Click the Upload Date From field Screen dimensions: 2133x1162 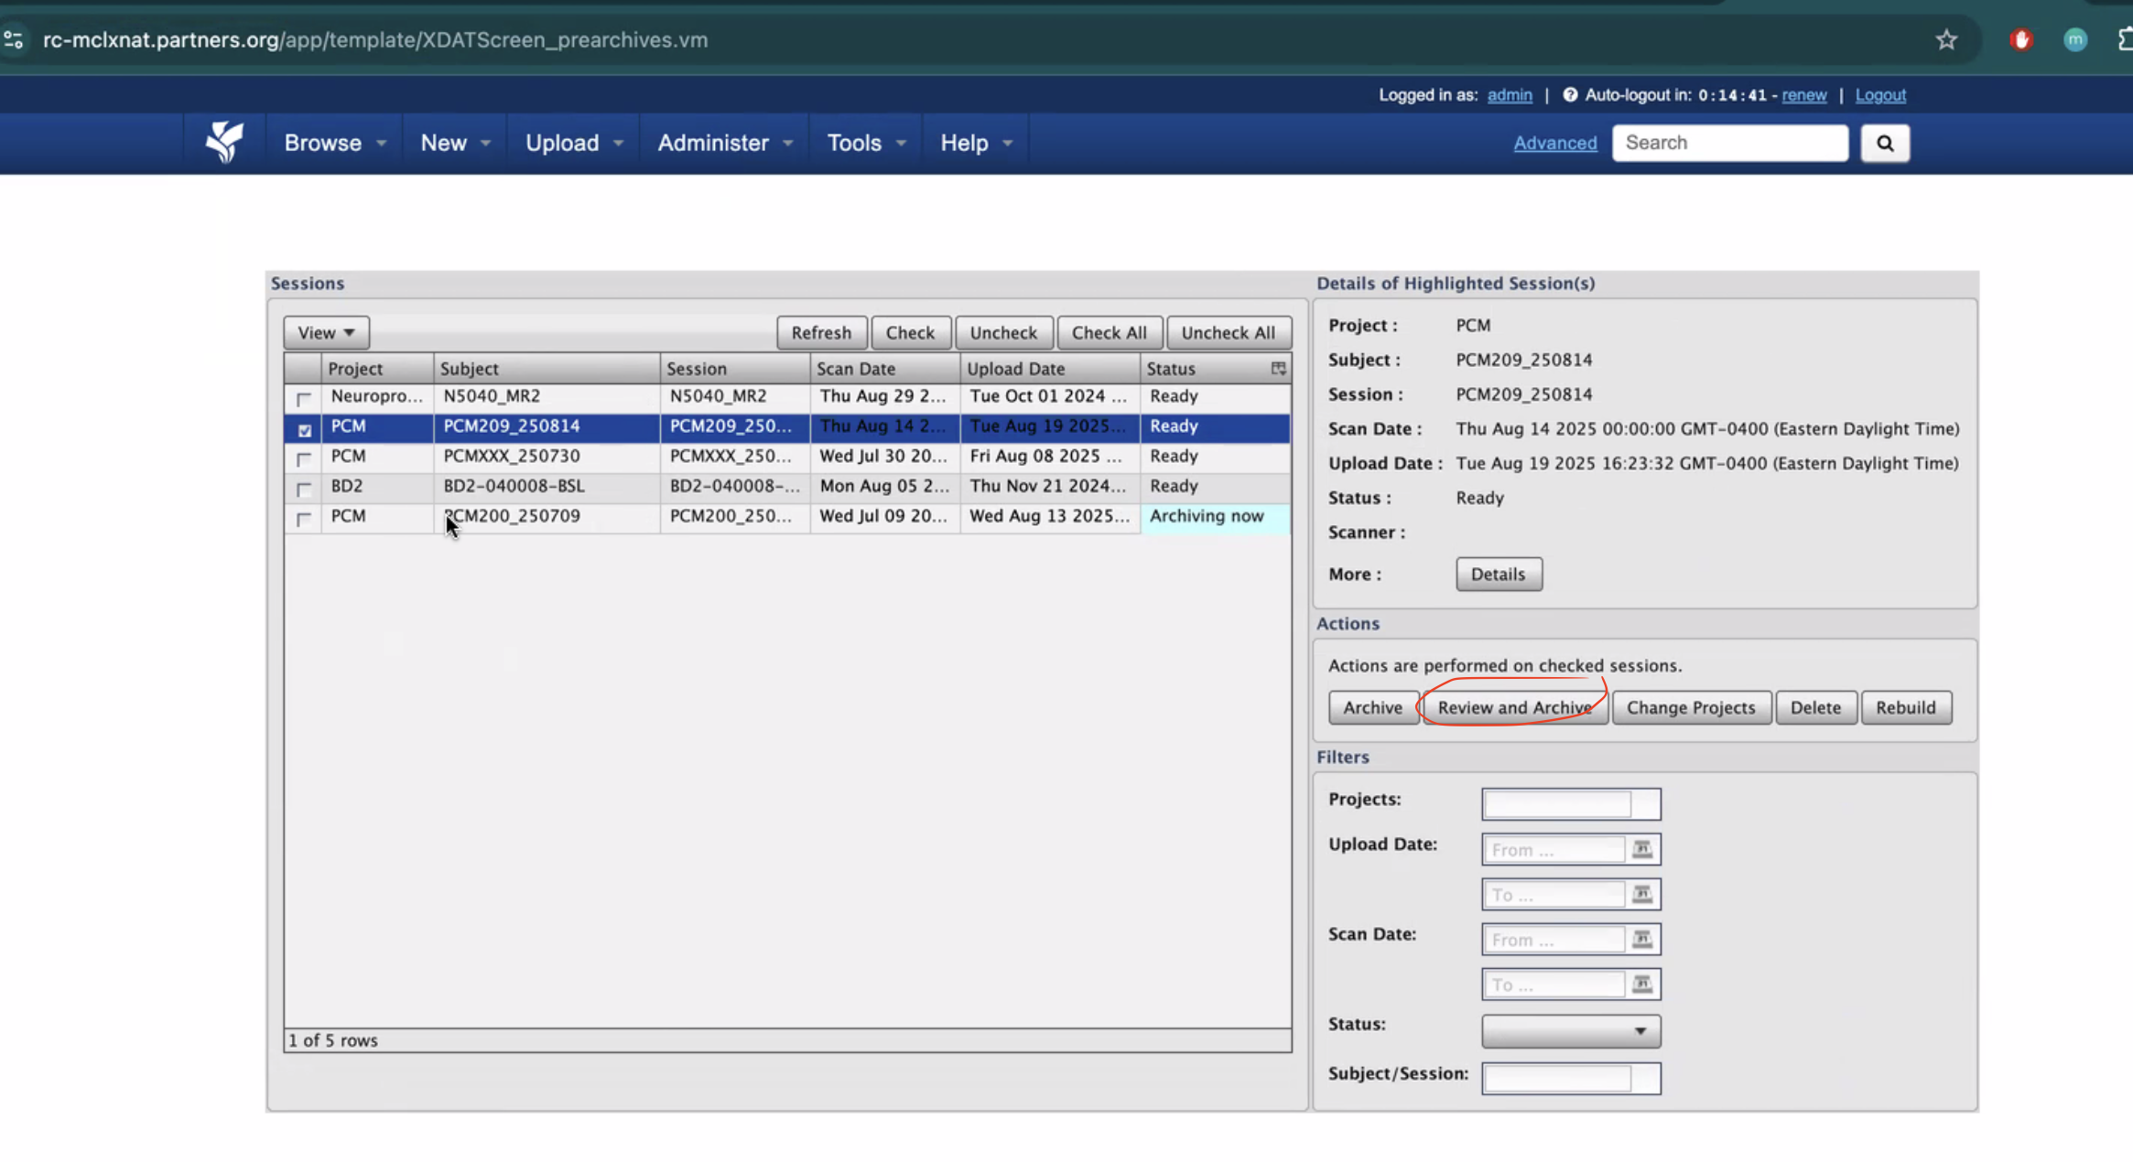[x=1554, y=849]
